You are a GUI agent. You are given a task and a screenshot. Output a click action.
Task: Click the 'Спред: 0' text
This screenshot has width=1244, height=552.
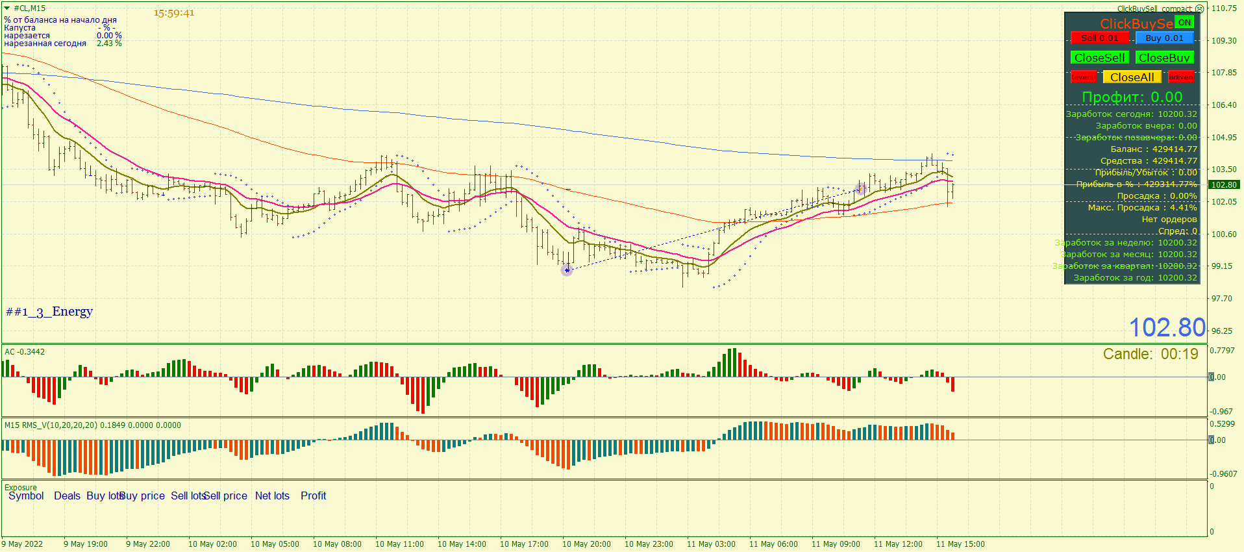(1178, 231)
